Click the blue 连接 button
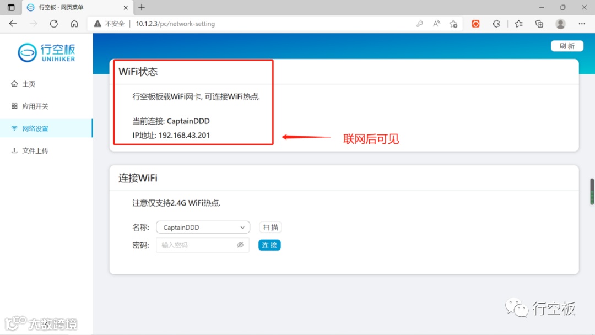The image size is (595, 335). click(x=269, y=245)
